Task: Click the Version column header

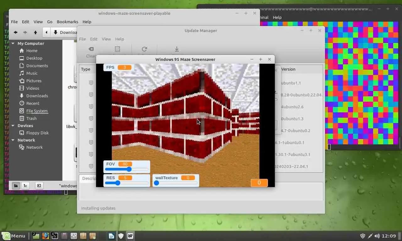Action: coord(288,69)
